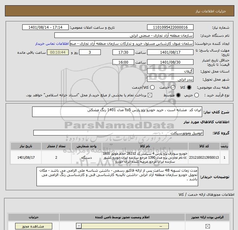This screenshot has width=238, height=230.
Task: Click the مشاهده مجوز button
Action: (x=34, y=226)
